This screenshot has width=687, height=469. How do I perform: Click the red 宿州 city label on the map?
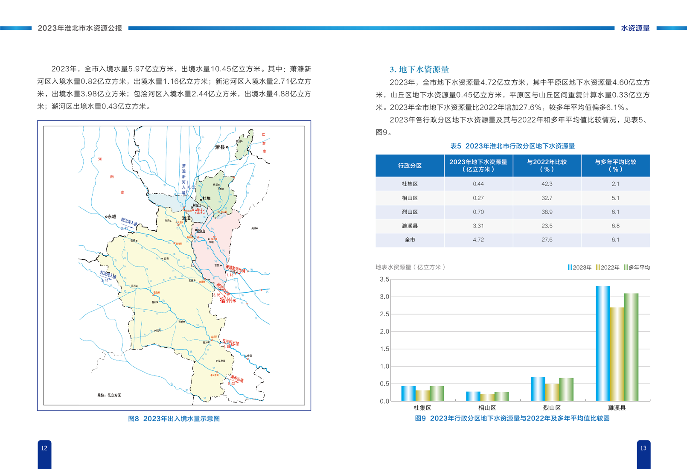click(225, 300)
